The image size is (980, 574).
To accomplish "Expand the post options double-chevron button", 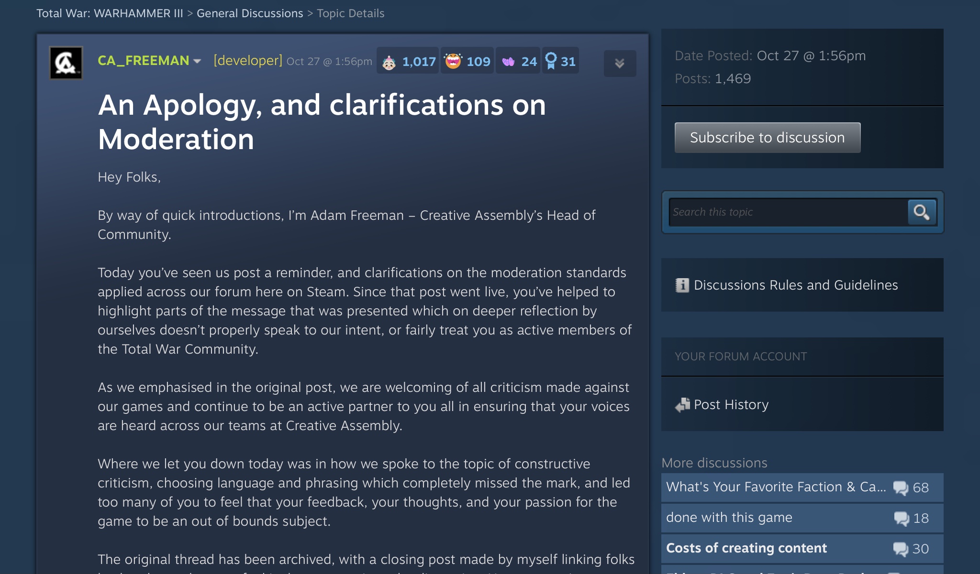I will 620,63.
